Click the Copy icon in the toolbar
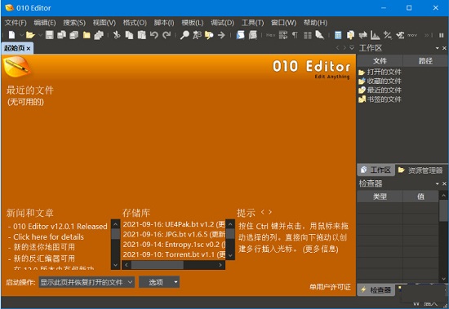The image size is (449, 309). click(x=130, y=35)
